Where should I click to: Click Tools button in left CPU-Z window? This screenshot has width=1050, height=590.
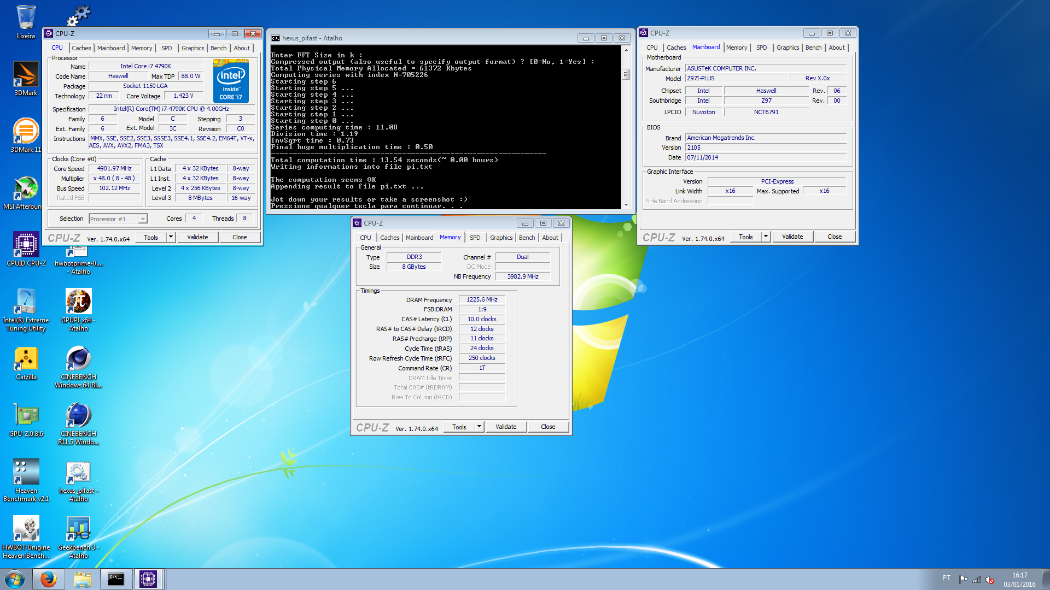(151, 237)
